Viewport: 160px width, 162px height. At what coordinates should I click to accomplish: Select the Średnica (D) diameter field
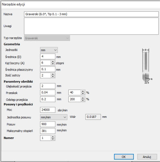[x=48, y=56]
